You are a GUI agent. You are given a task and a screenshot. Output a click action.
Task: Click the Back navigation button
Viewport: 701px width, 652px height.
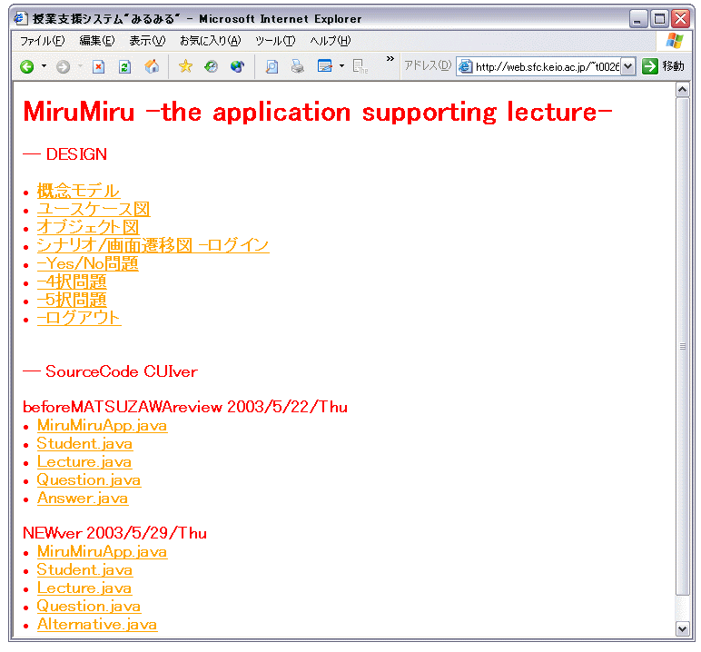coord(26,66)
